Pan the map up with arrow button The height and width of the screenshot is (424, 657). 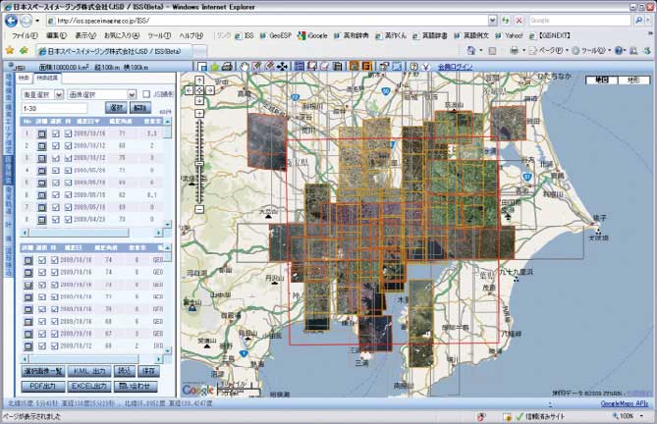(x=199, y=79)
